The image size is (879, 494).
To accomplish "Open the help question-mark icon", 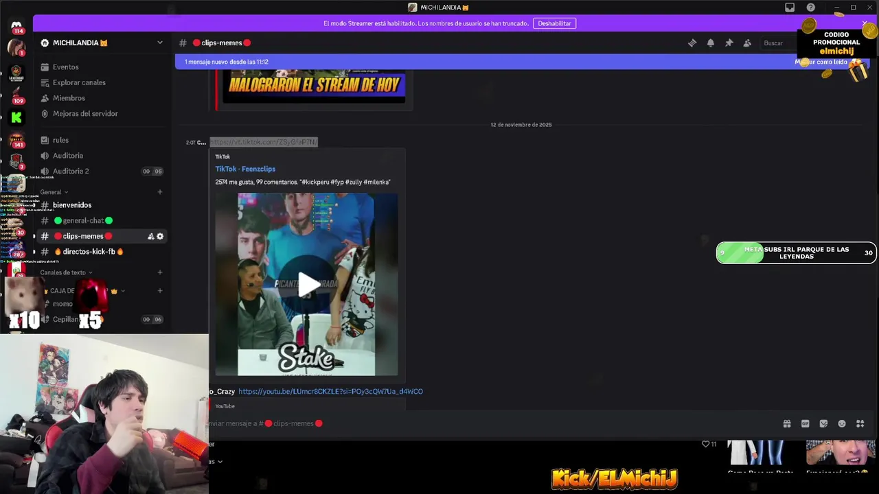I will click(811, 8).
